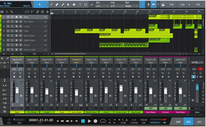Click the Stop transport button

[83, 121]
